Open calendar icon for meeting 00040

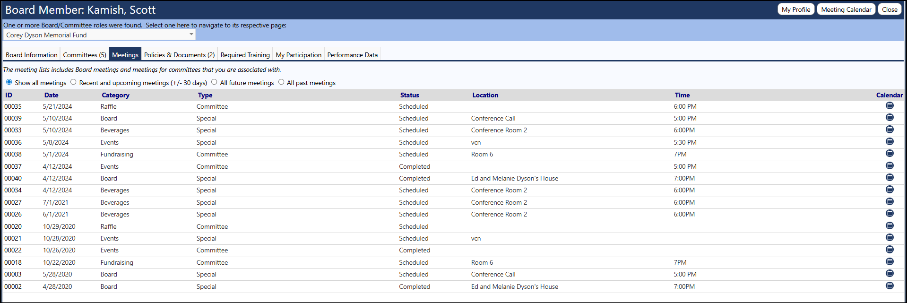pos(890,177)
